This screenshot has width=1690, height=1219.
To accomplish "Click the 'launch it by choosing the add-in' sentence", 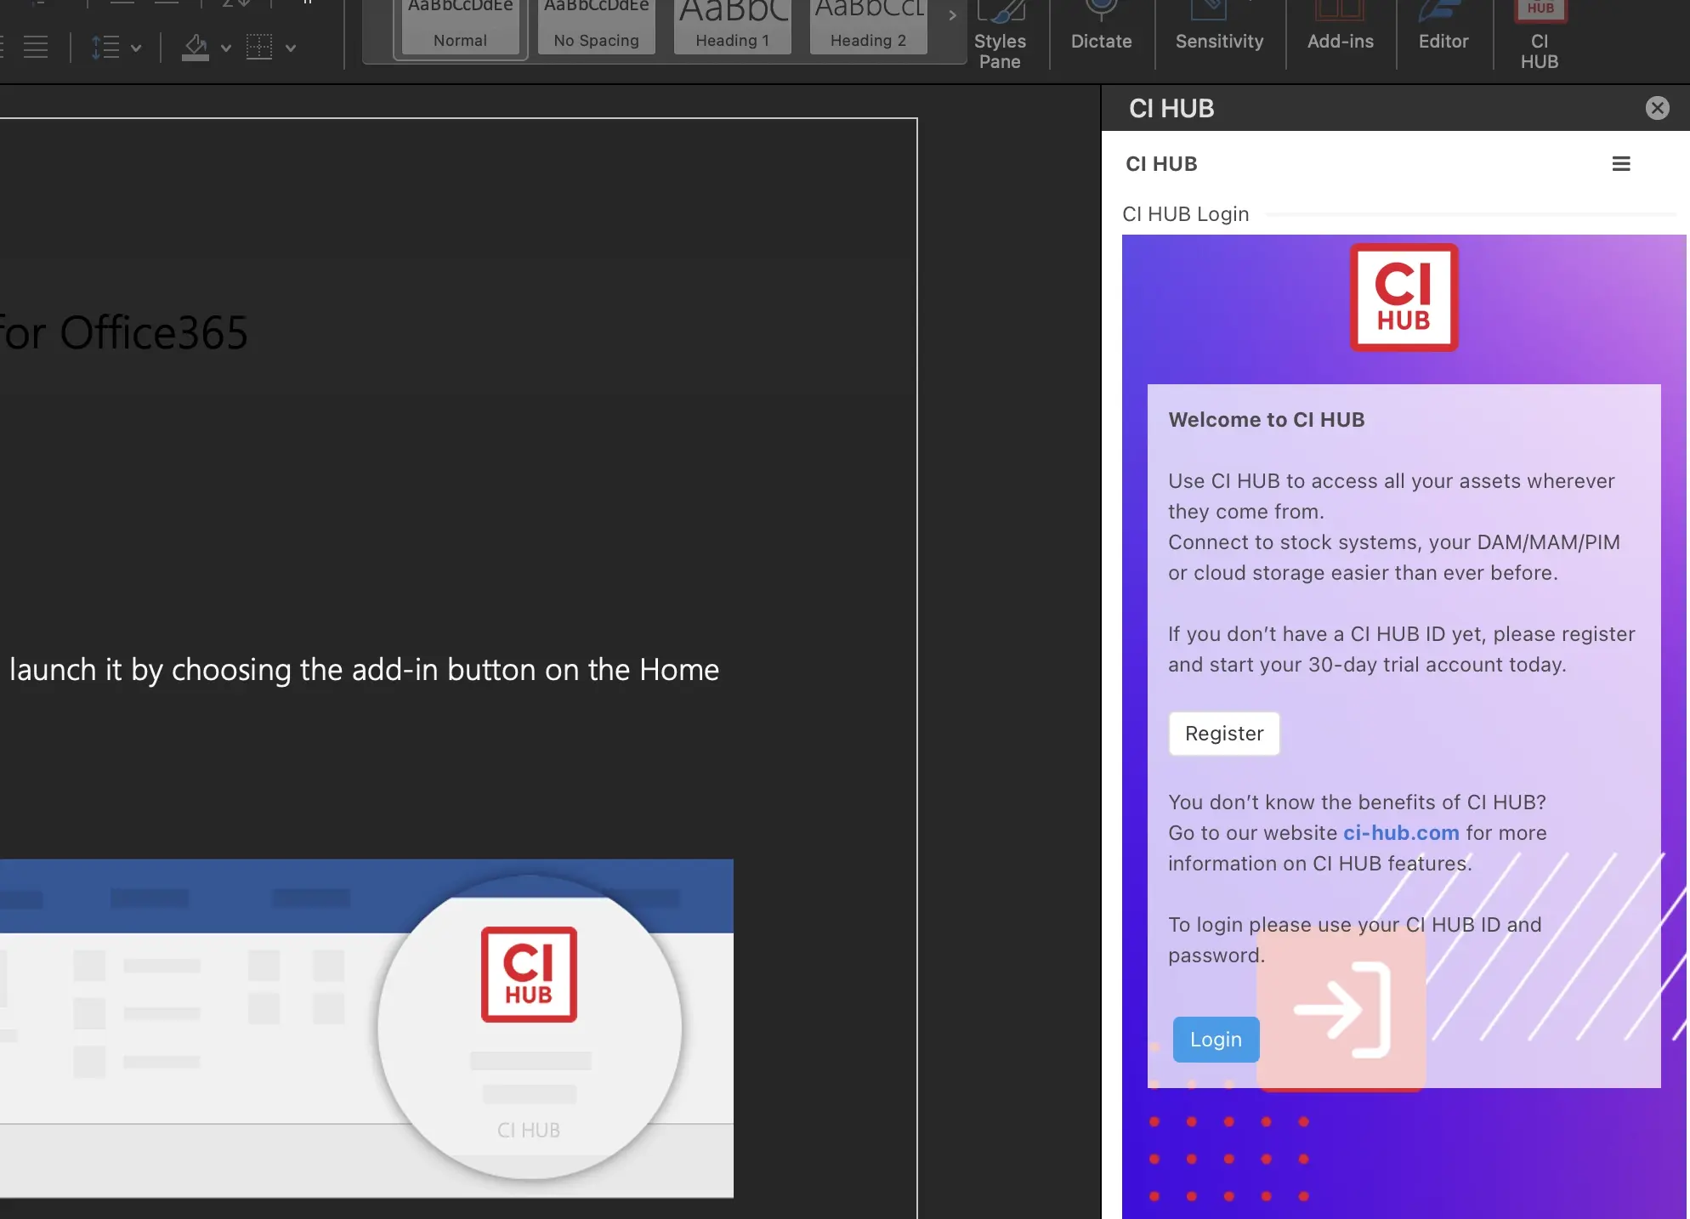I will click(364, 670).
